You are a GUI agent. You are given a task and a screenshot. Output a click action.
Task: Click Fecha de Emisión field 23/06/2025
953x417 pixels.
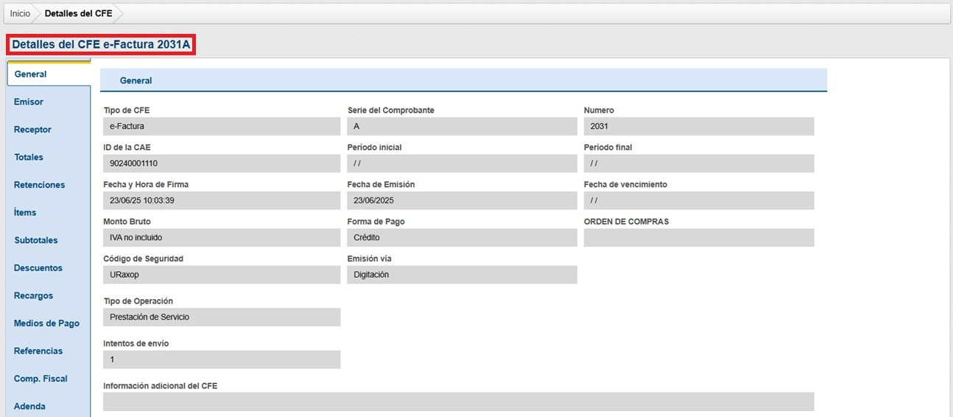(462, 200)
